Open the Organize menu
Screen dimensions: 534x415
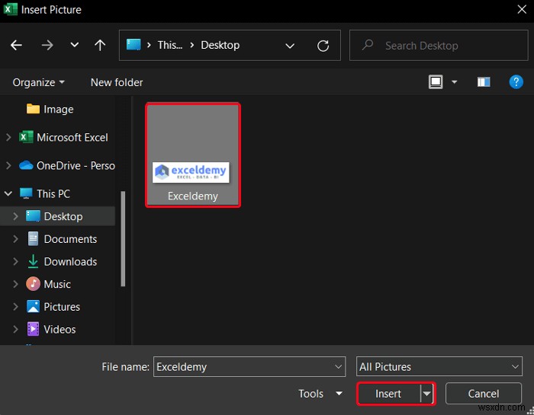click(38, 82)
